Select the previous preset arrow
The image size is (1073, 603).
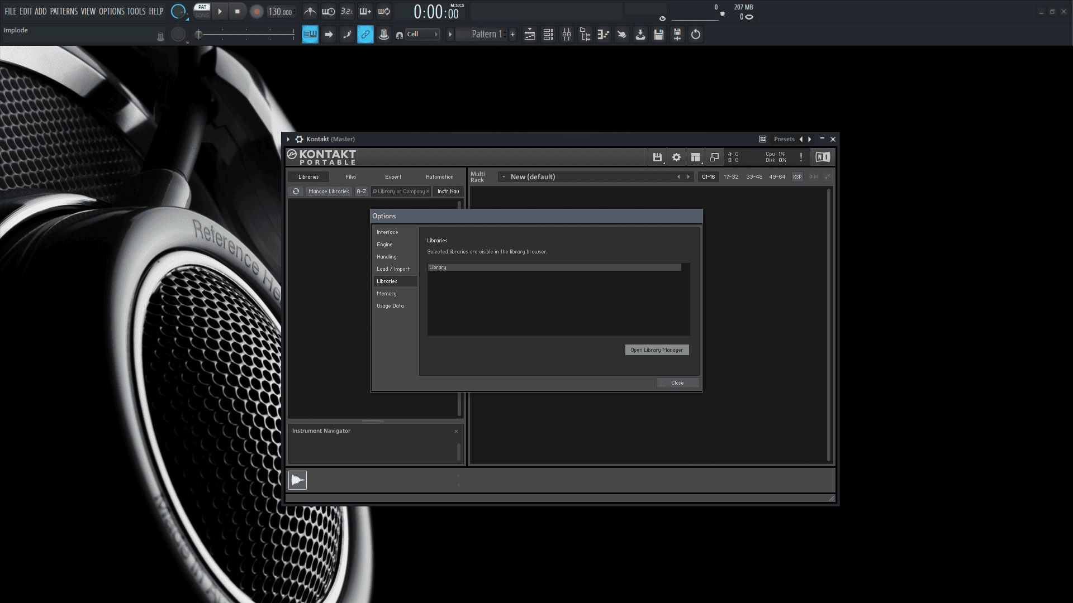(801, 139)
